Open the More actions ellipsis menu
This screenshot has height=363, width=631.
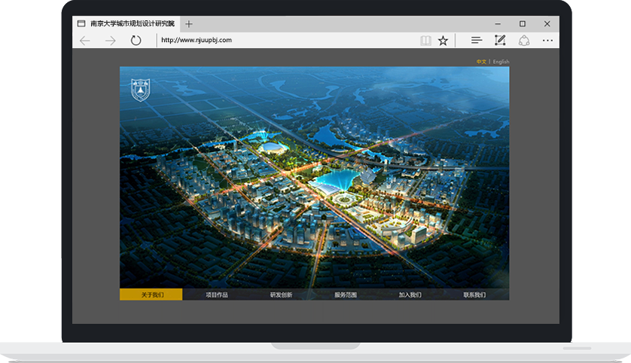(547, 41)
